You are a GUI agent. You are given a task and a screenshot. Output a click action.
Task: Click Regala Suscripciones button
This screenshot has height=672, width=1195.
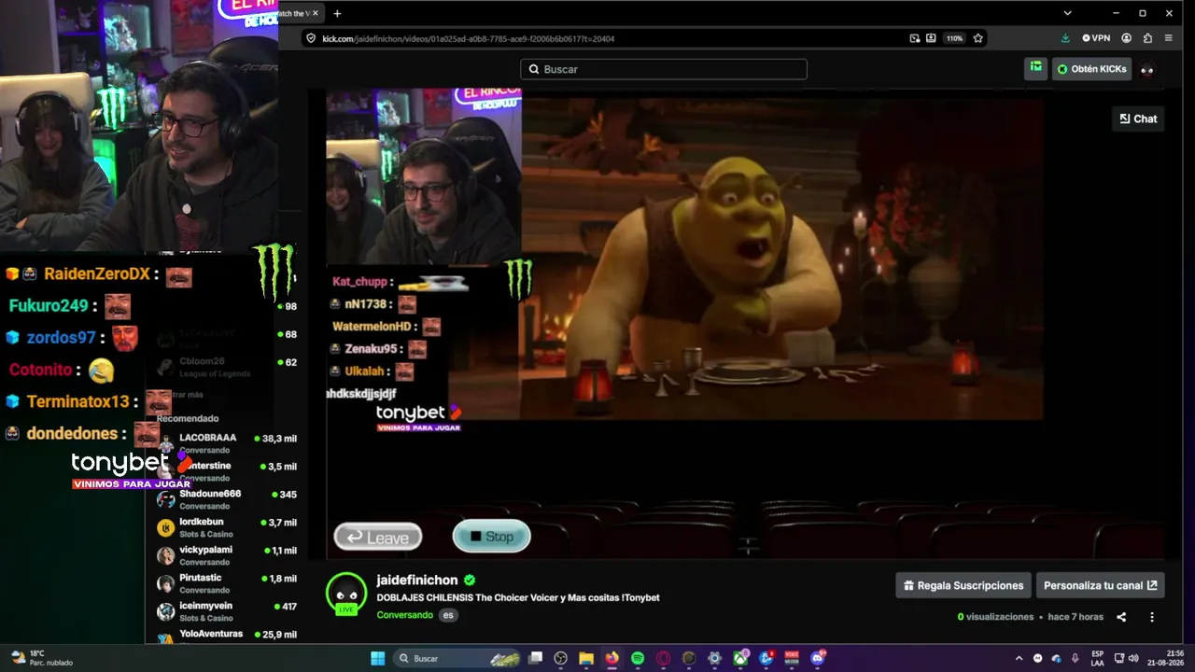pos(963,585)
